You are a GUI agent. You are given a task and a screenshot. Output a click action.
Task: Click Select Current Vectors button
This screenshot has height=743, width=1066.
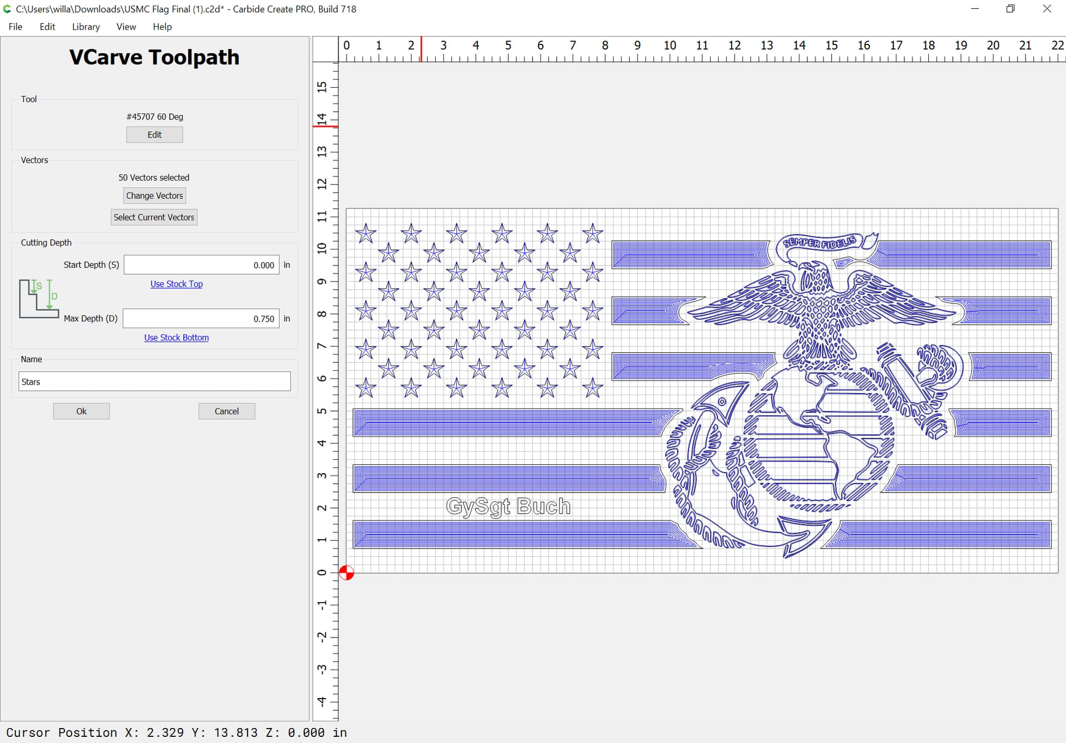point(154,217)
